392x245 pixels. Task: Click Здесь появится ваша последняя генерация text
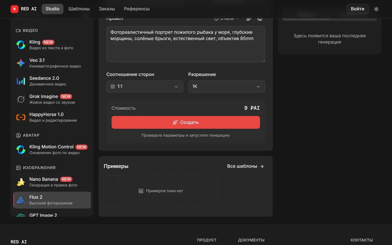(329, 39)
